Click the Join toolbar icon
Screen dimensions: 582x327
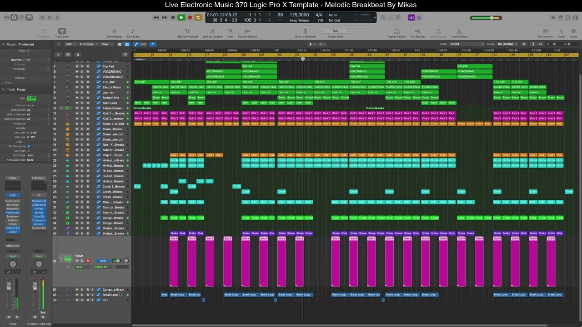230,31
